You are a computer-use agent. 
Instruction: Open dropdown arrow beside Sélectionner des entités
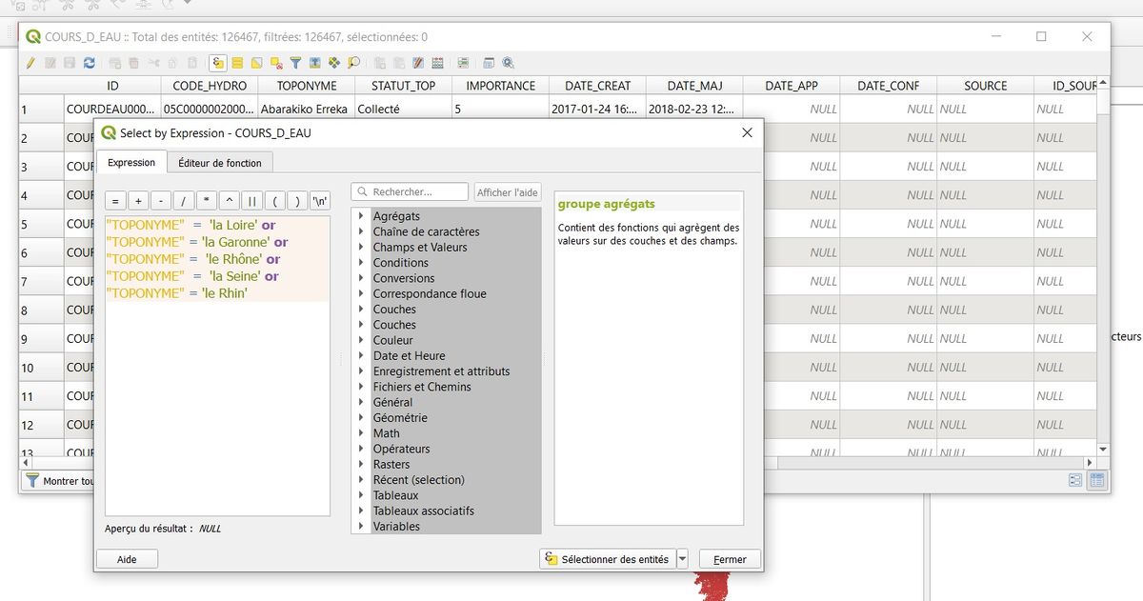pos(682,559)
